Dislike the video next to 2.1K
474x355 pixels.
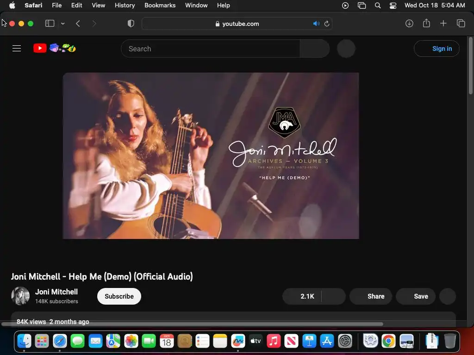[x=333, y=296]
